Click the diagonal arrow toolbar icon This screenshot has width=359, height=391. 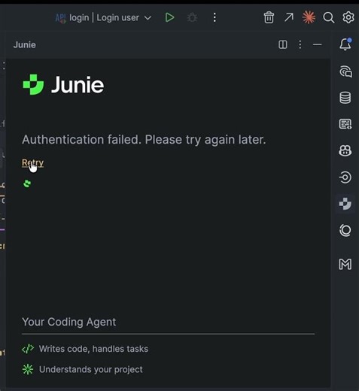point(289,17)
